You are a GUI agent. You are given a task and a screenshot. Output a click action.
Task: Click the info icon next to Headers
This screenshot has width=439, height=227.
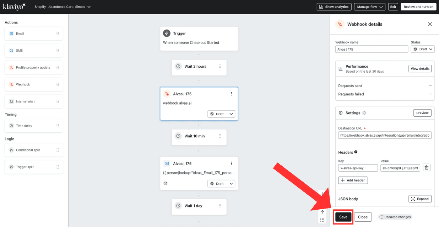(356, 152)
